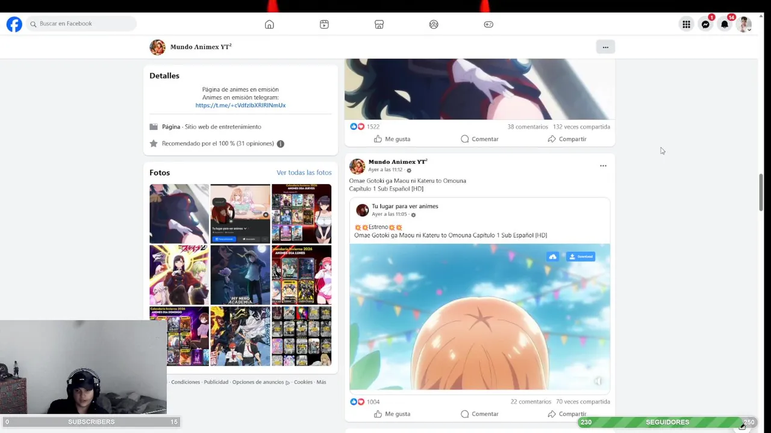This screenshot has height=433, width=771.
Task: Open Tu lugar para ver animes shared page name
Action: pyautogui.click(x=405, y=206)
